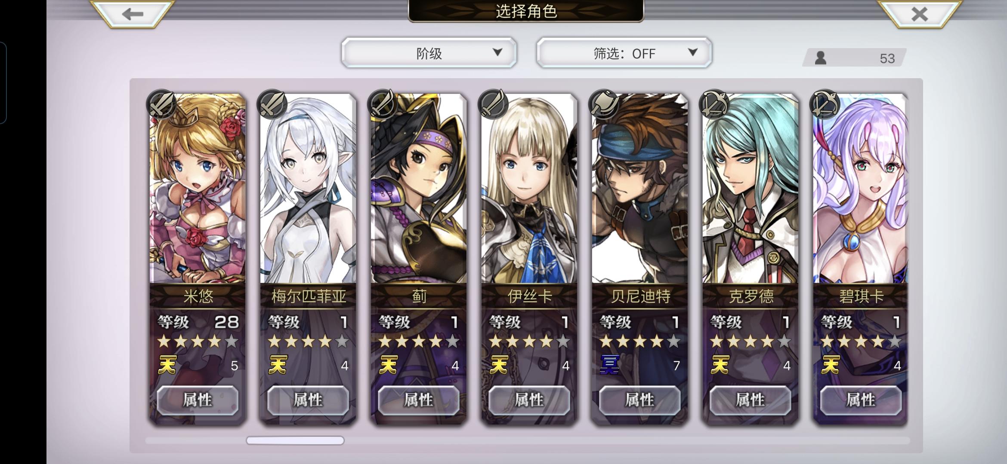This screenshot has width=1007, height=464.
Task: Go back using the arrow button
Action: point(133,14)
